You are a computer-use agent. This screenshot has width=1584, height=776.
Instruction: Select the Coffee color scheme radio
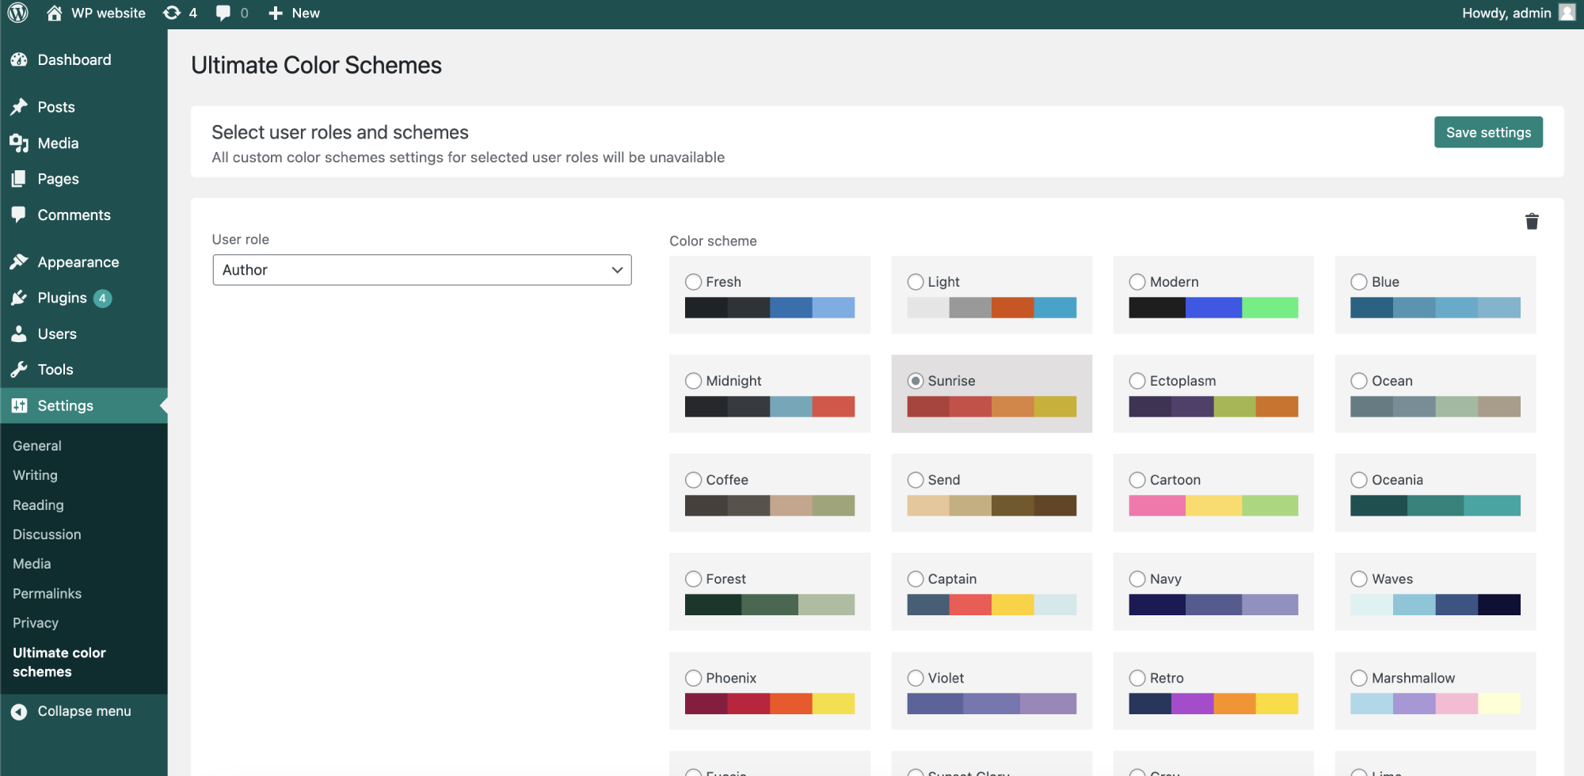click(x=693, y=480)
